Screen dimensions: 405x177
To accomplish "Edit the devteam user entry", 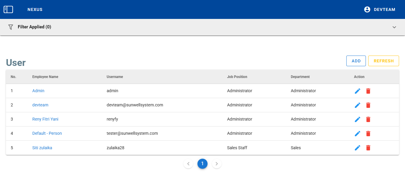I will (358, 105).
